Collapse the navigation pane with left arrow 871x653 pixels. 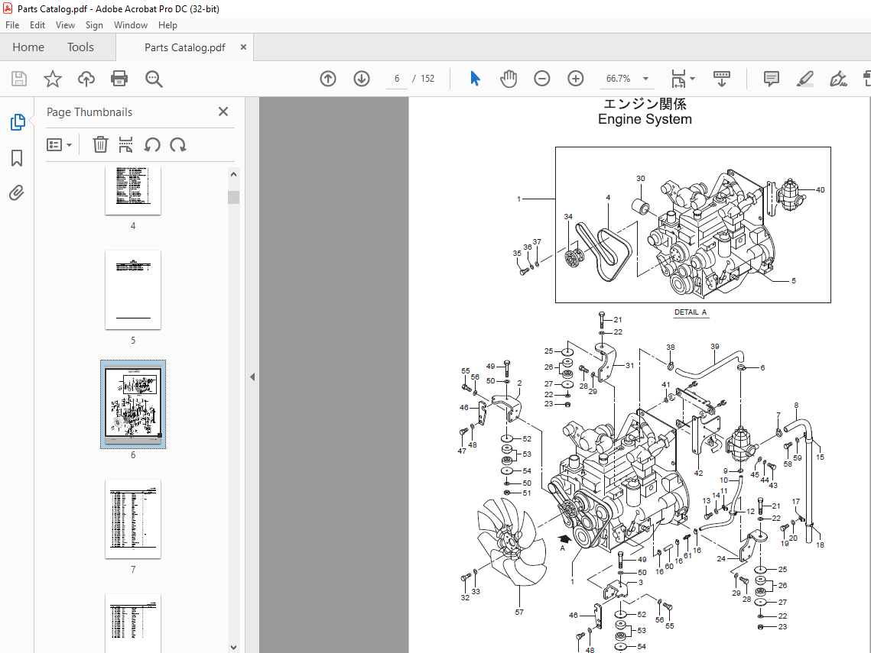coord(252,377)
